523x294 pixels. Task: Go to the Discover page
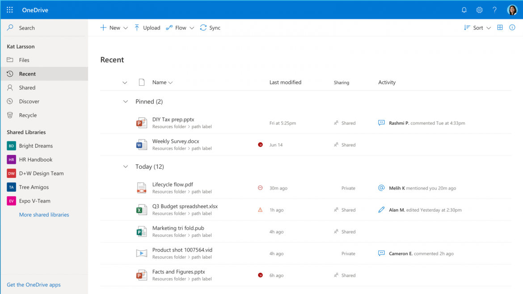[x=28, y=101]
